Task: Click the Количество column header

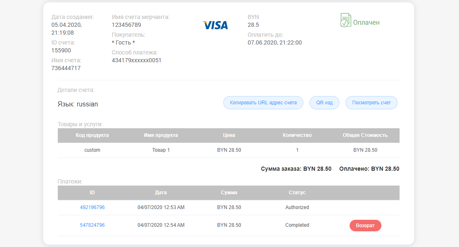Action: tap(297, 135)
